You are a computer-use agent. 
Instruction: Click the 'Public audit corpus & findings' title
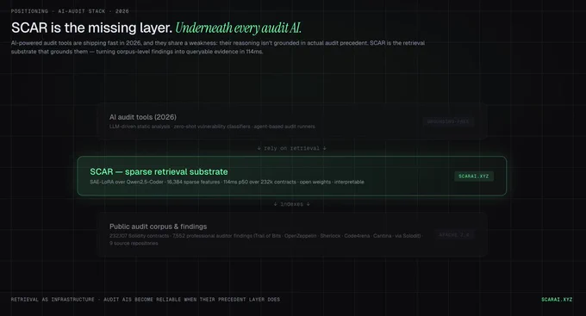[158, 226]
